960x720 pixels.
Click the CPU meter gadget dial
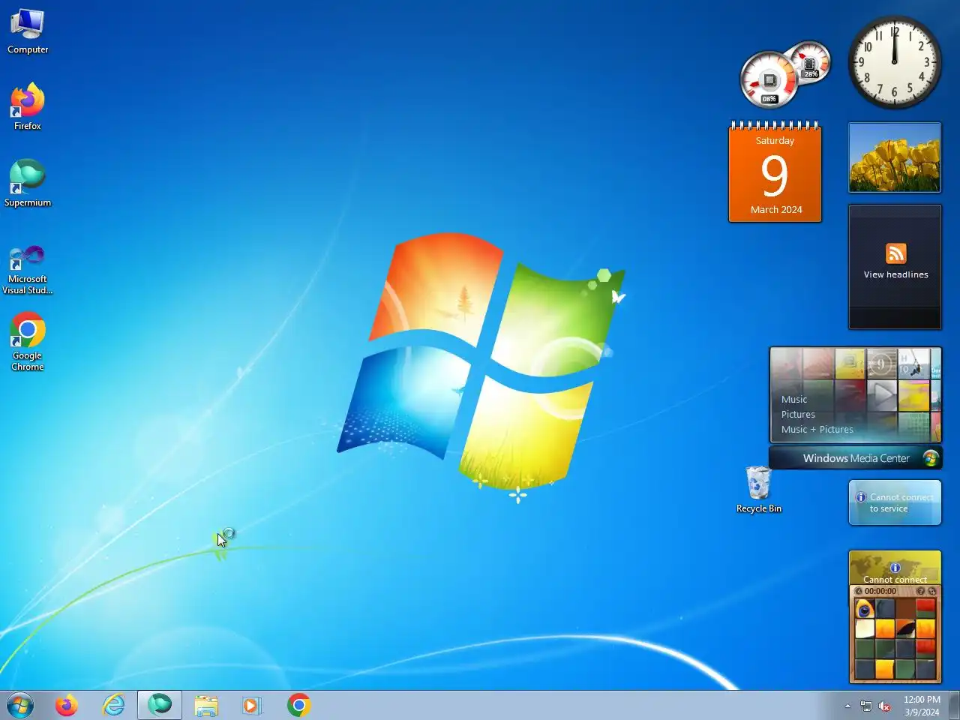coord(769,79)
